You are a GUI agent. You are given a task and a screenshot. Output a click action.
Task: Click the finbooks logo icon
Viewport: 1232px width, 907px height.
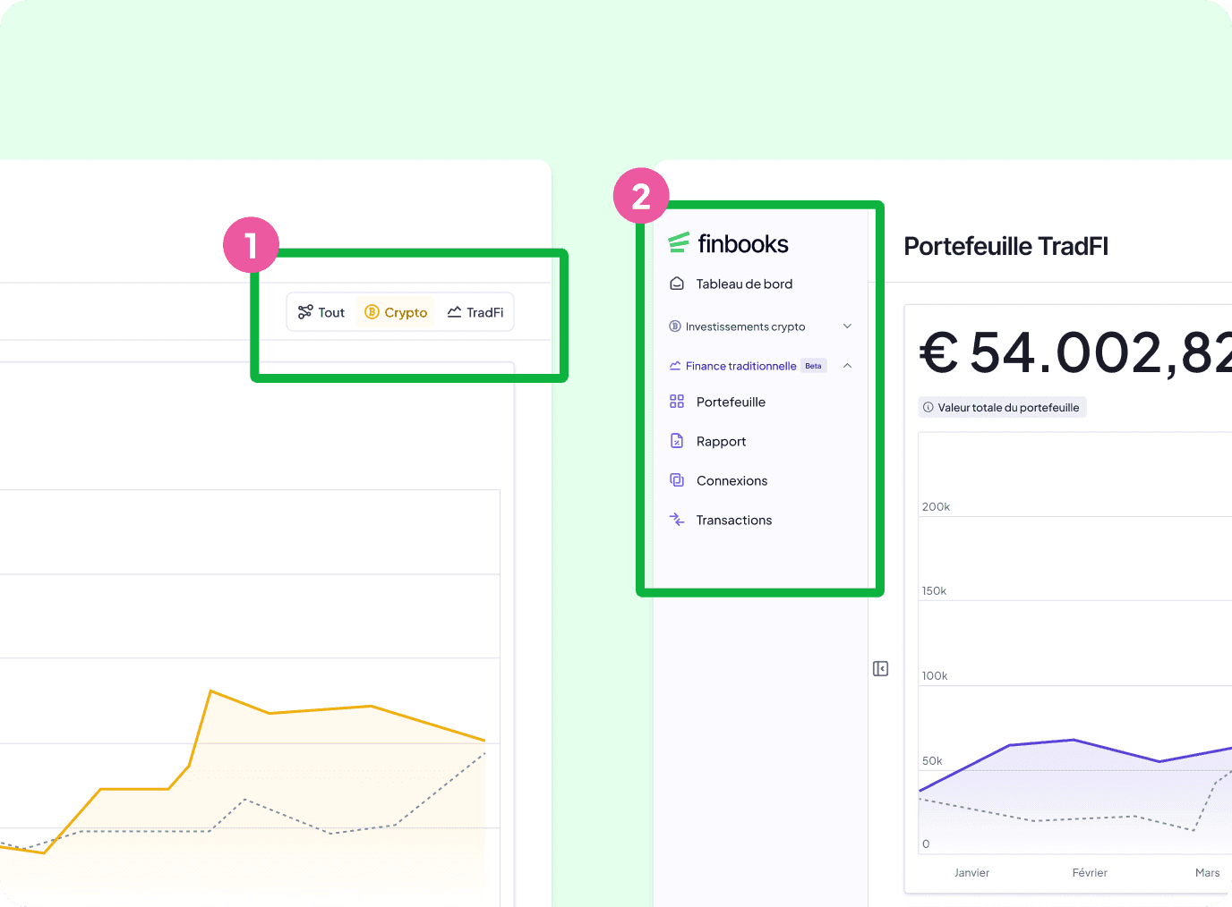(x=679, y=242)
